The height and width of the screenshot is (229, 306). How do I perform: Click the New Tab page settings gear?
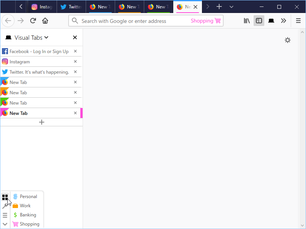(288, 40)
